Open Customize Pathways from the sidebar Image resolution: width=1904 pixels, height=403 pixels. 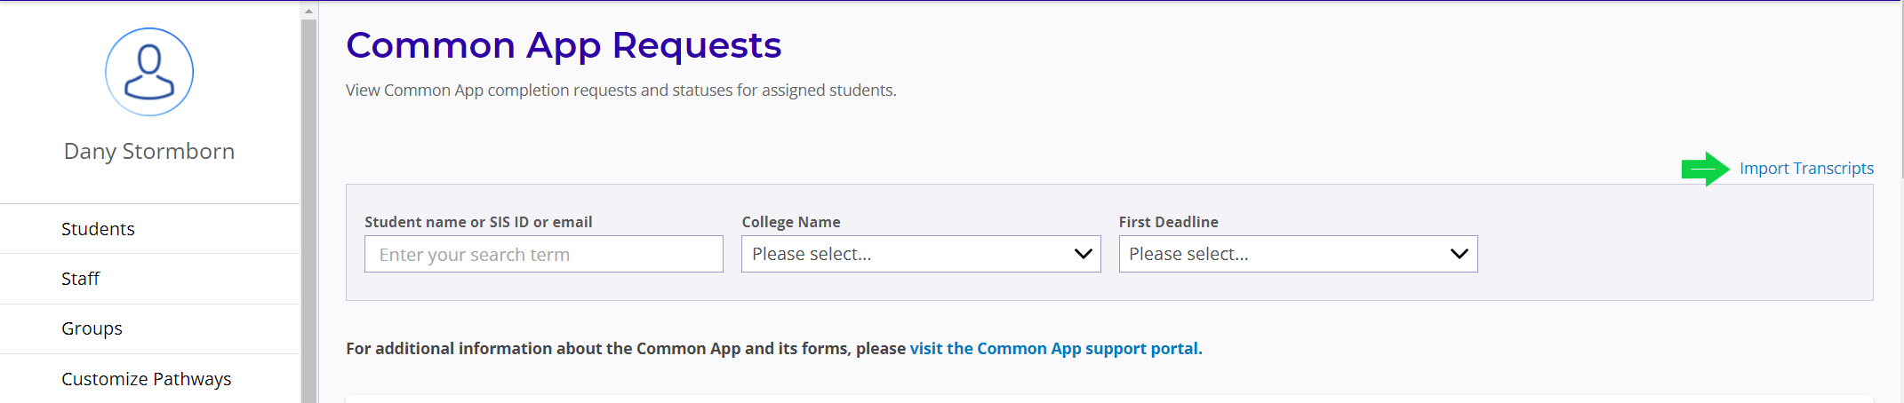click(x=146, y=379)
